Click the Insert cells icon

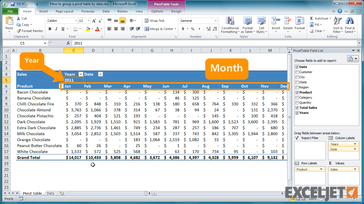[276, 21]
